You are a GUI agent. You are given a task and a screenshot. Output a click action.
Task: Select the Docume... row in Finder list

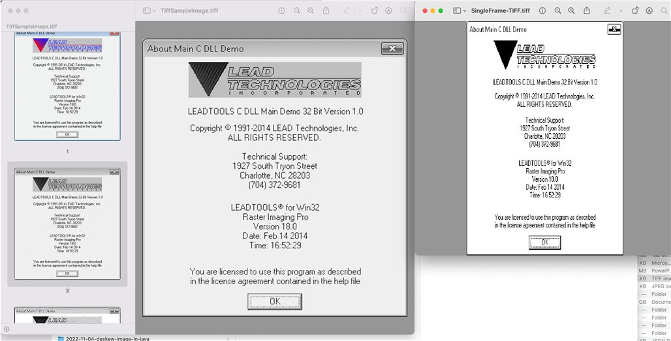point(655,302)
